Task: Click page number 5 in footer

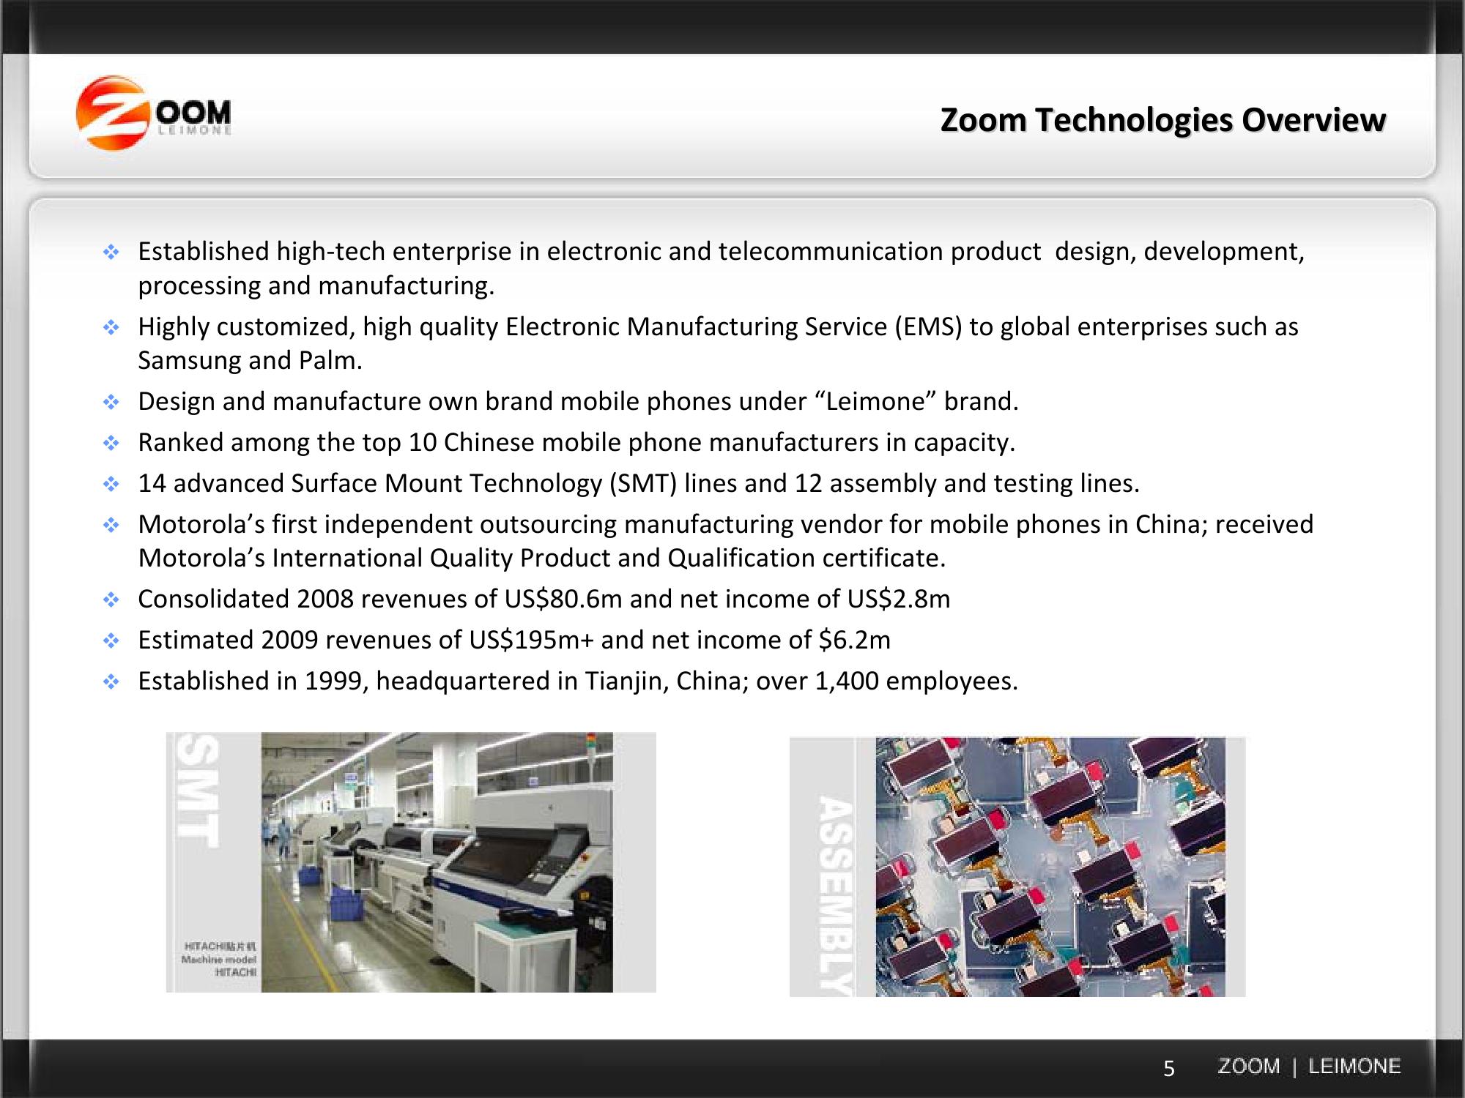Action: click(1169, 1069)
